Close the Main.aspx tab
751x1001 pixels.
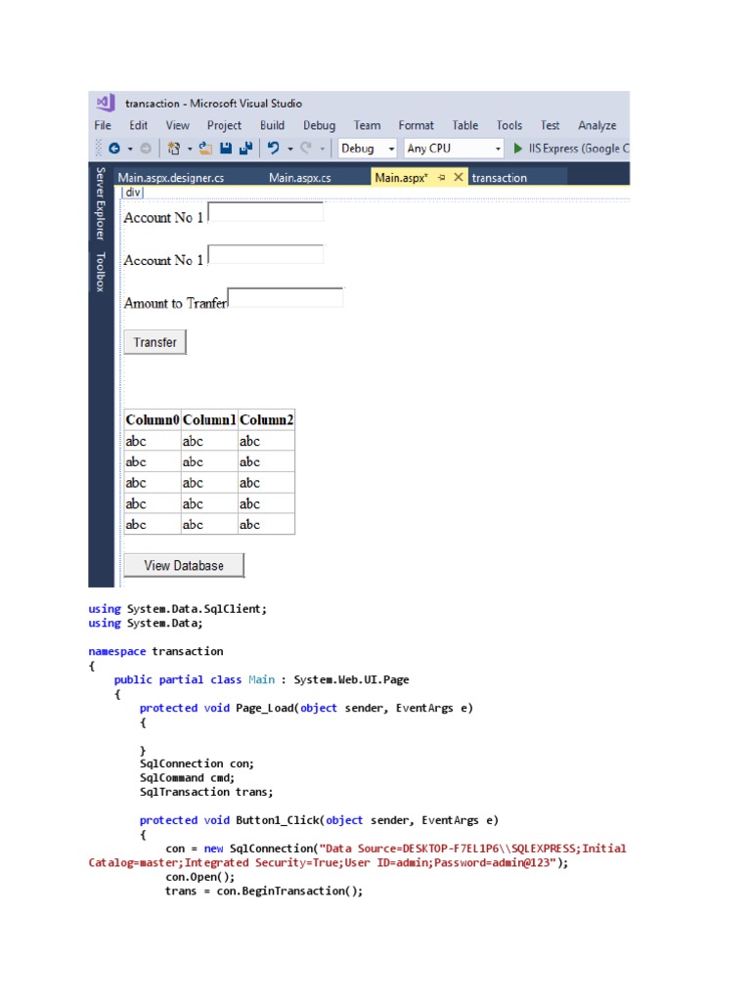point(458,178)
